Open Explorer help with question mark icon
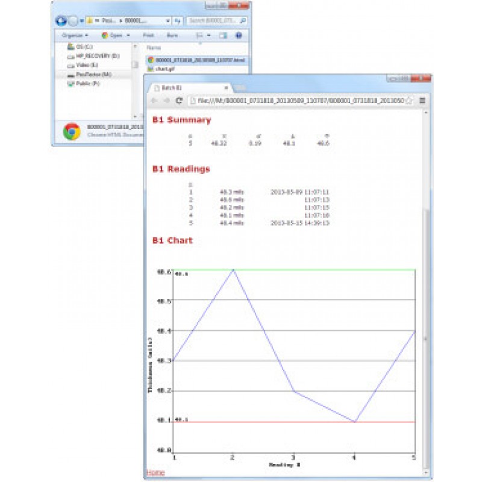This screenshot has height=482, width=482. [239, 36]
